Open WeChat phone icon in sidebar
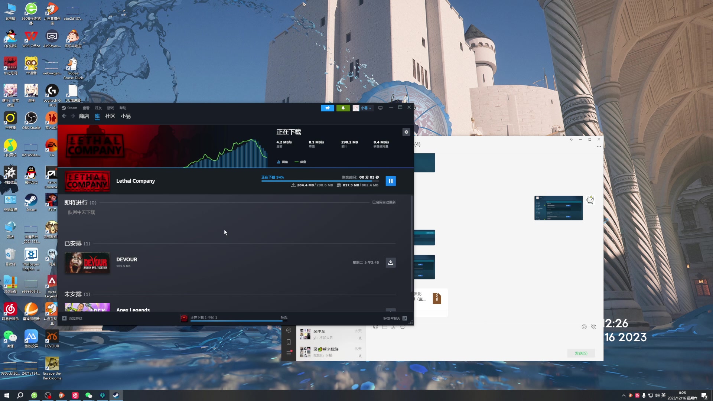The width and height of the screenshot is (713, 401). tap(289, 342)
